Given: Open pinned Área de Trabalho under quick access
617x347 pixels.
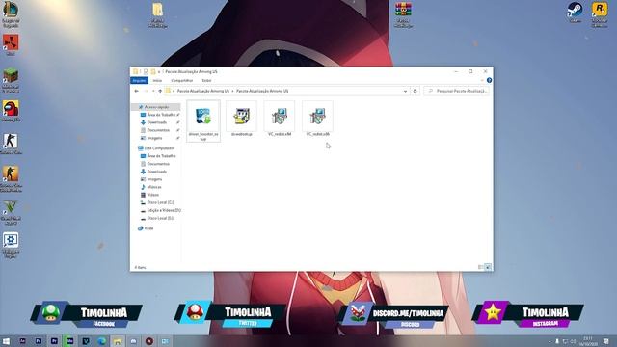Looking at the screenshot, I should 161,115.
